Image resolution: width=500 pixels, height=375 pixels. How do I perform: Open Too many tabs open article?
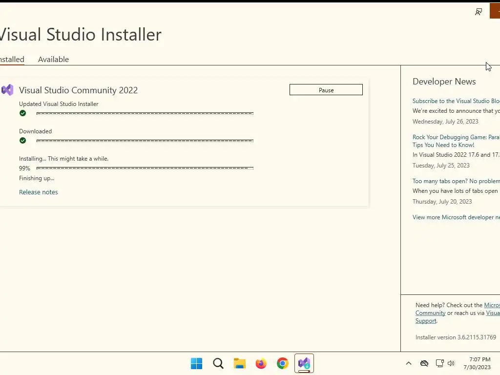tap(456, 181)
